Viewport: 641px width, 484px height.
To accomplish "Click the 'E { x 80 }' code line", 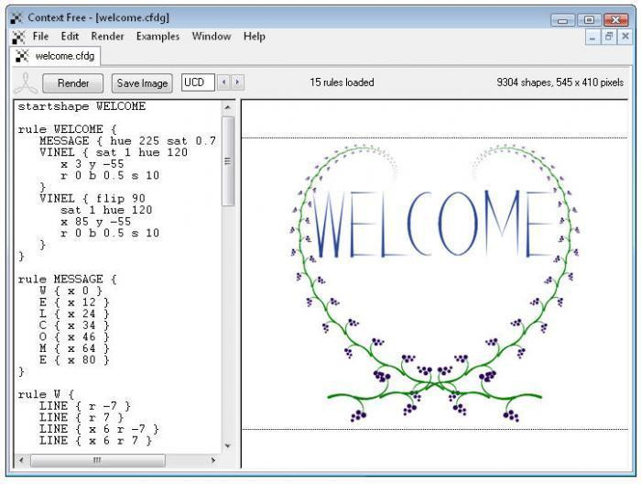I will 74,360.
